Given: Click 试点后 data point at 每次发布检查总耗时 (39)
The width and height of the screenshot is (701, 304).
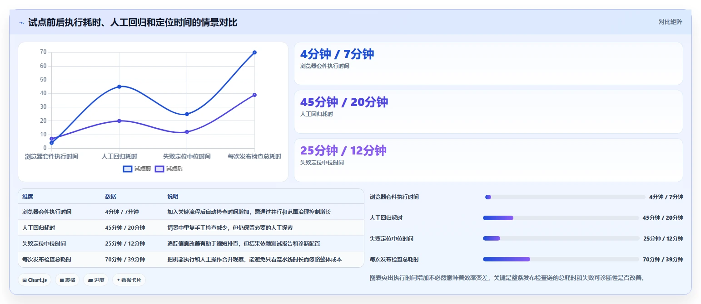Looking at the screenshot, I should (x=254, y=95).
